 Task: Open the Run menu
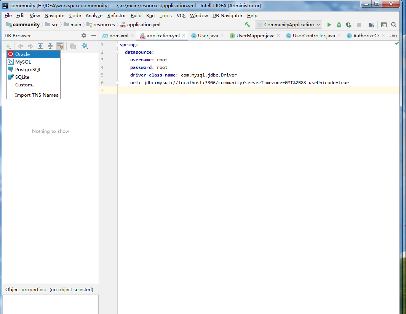tap(150, 16)
